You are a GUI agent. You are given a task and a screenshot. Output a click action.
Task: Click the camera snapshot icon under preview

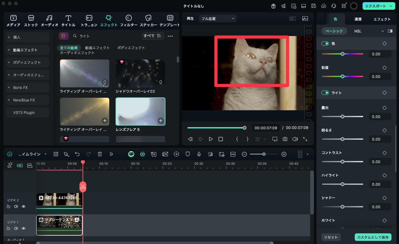[285, 139]
